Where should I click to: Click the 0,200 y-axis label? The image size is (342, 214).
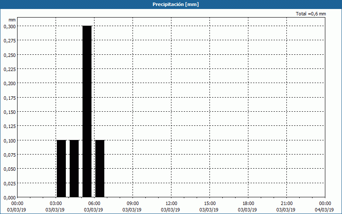(9, 83)
